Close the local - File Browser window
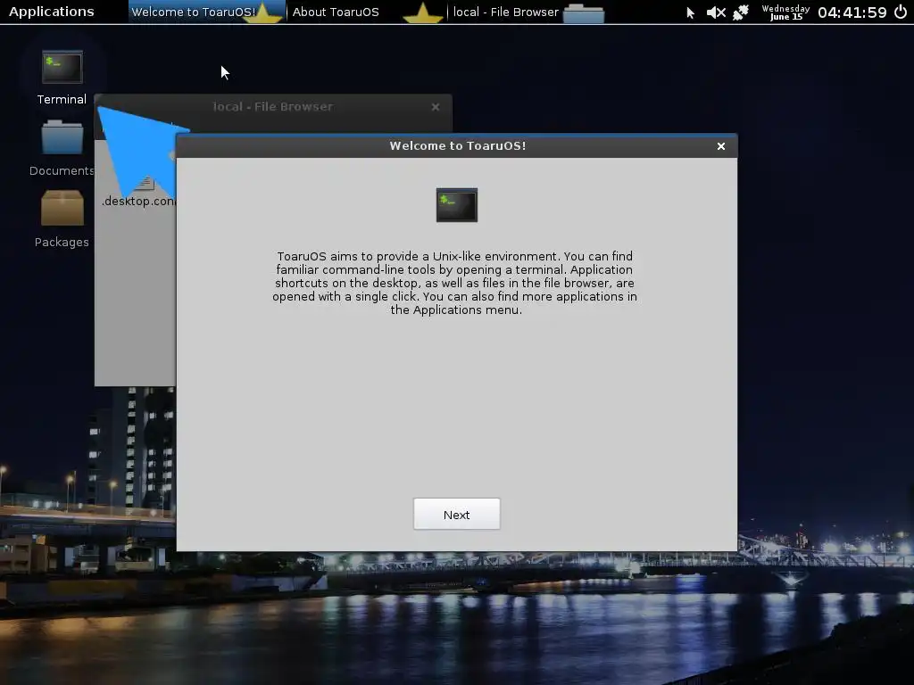This screenshot has height=685, width=914. [436, 107]
